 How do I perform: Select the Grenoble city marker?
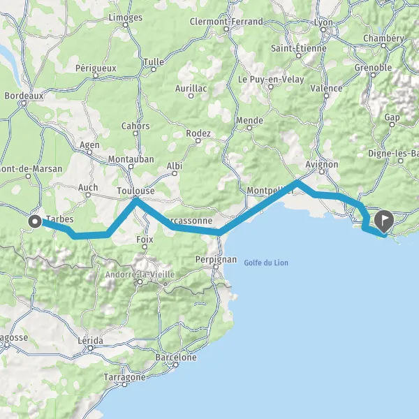[x=373, y=75]
